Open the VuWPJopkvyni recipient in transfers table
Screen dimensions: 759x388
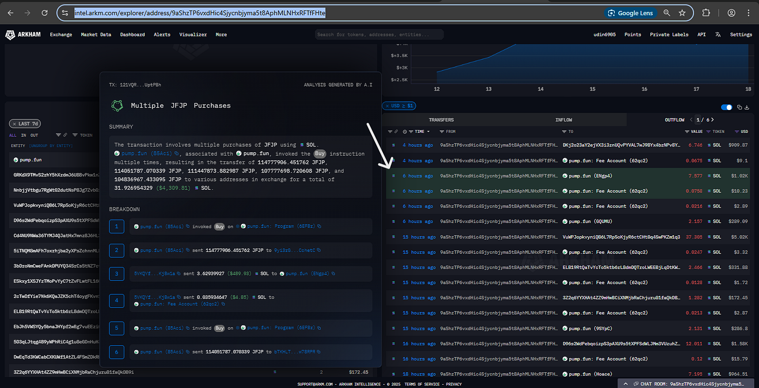pyautogui.click(x=621, y=237)
